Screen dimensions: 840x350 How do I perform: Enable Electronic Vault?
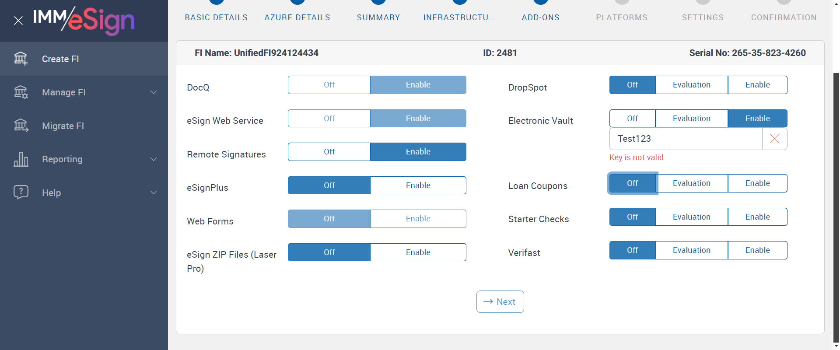point(758,119)
